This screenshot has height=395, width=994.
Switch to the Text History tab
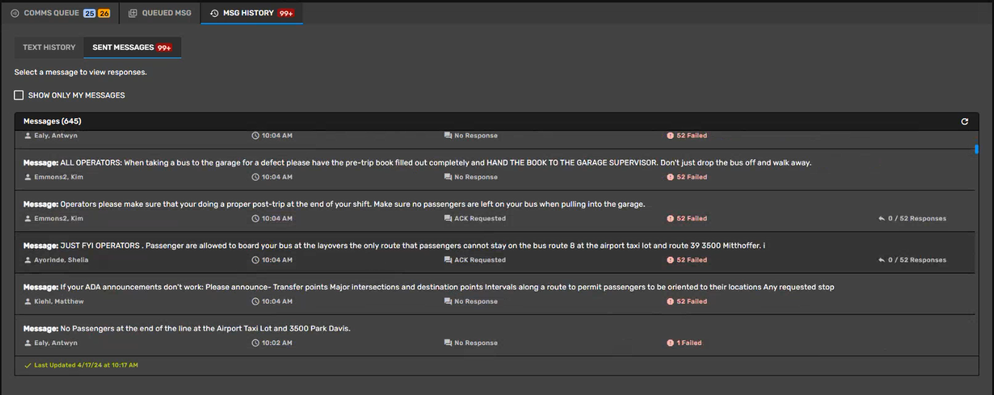(49, 47)
